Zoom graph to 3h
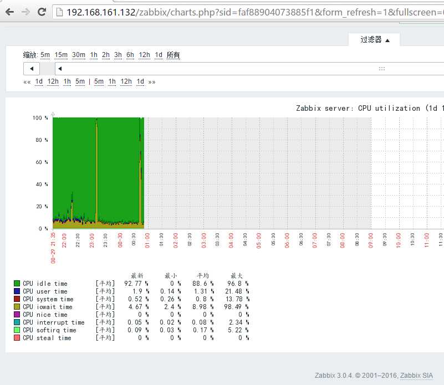 [118, 55]
